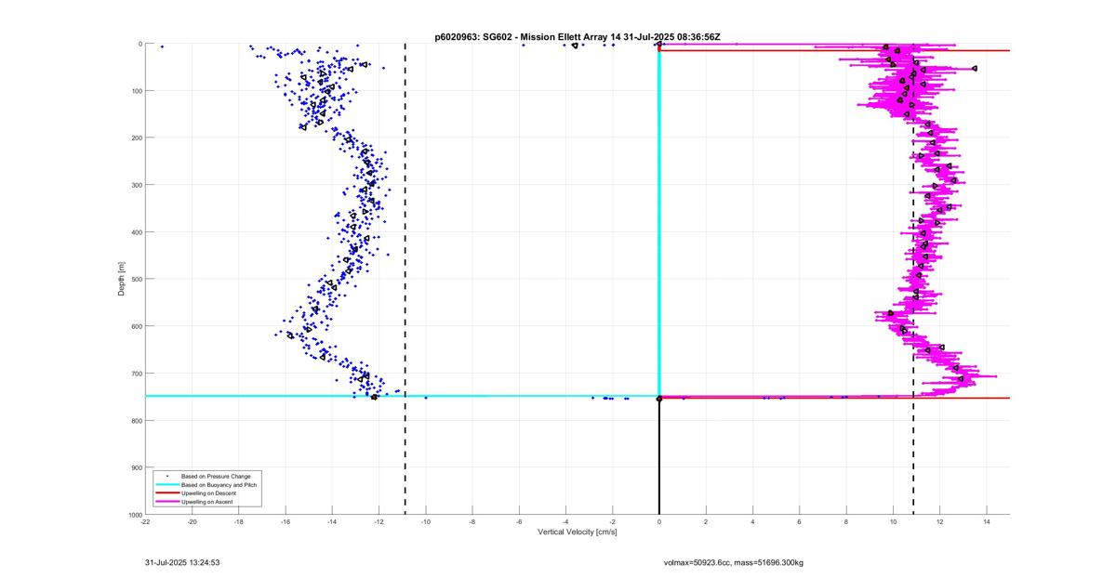Select legend entry "Based on Buoyancy and Pitch"
Screen dimensions: 1116x578
pyautogui.click(x=219, y=485)
